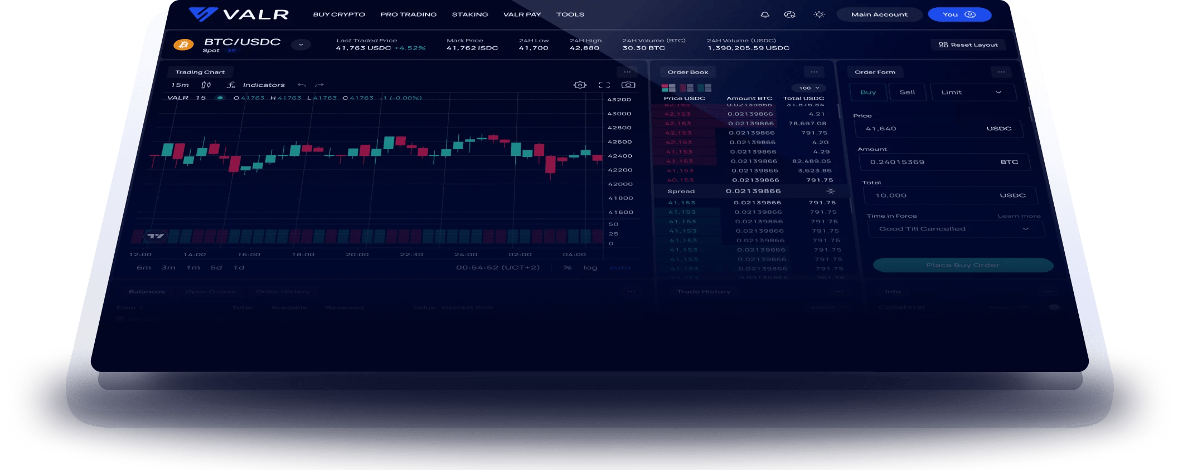
Task: Open the STAKING menu
Action: click(x=470, y=14)
